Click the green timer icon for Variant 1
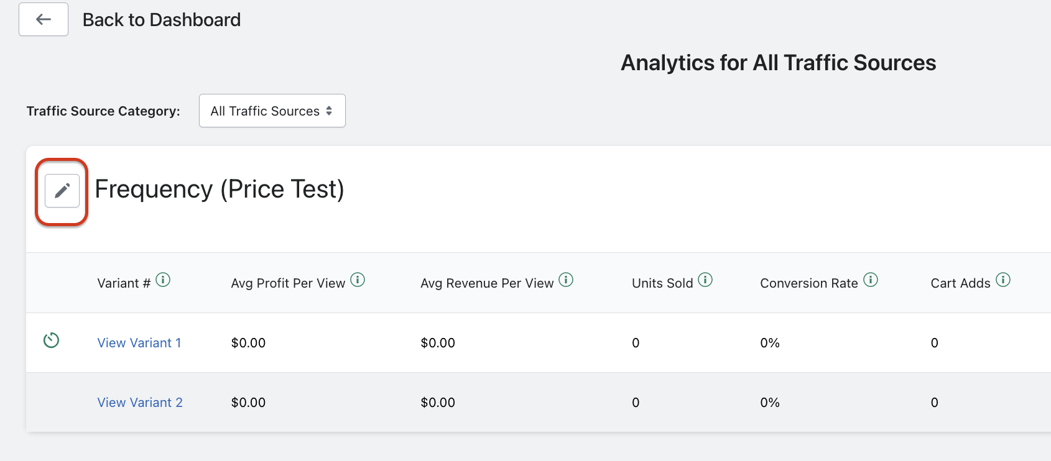Screen dimensions: 1051x461 51,340
